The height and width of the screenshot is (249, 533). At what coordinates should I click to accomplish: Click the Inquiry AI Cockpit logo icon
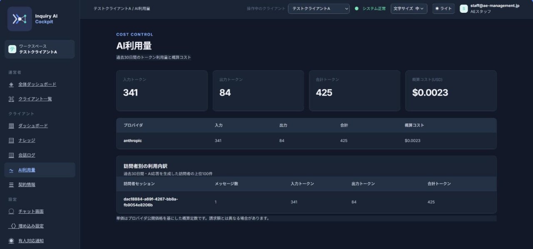[20, 19]
